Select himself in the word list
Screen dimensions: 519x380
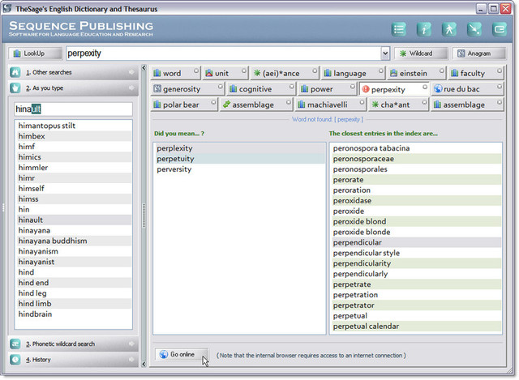[73, 189]
